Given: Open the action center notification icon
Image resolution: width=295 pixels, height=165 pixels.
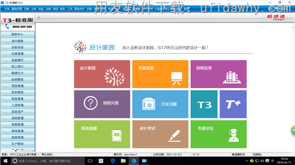Looking at the screenshot, I should pyautogui.click(x=267, y=161).
